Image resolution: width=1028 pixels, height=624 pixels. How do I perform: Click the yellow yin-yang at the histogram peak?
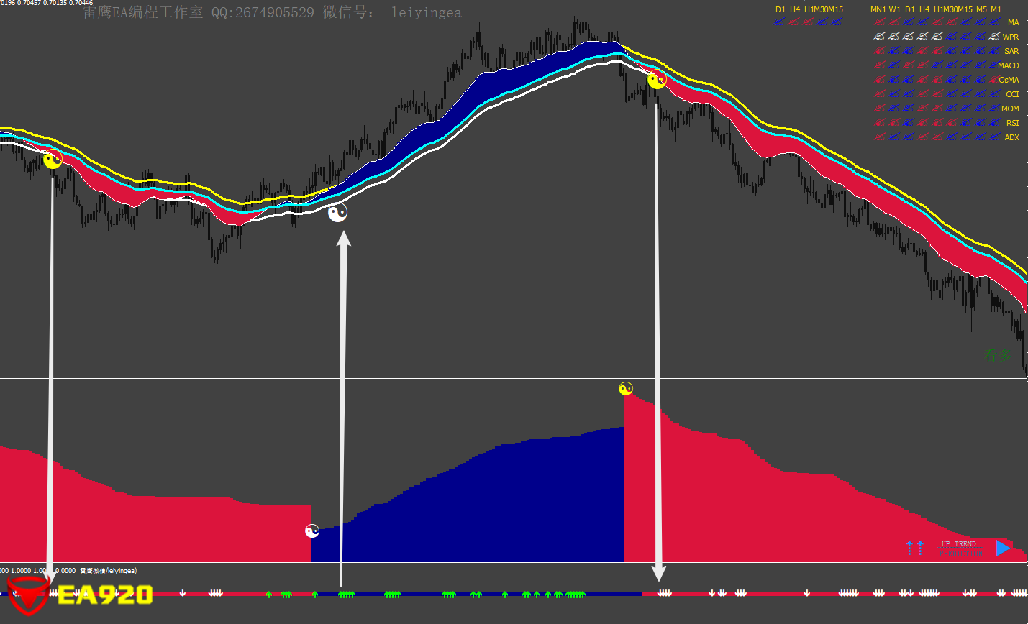coord(626,389)
